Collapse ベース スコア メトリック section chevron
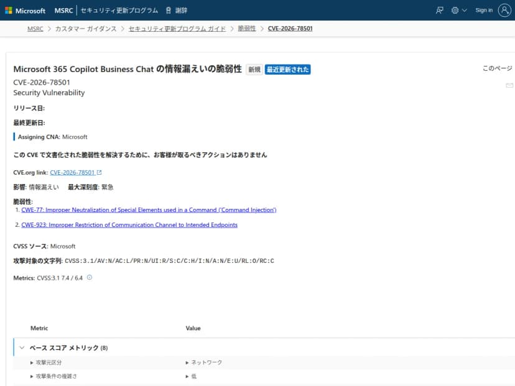Image resolution: width=515 pixels, height=386 pixels. tap(22, 347)
